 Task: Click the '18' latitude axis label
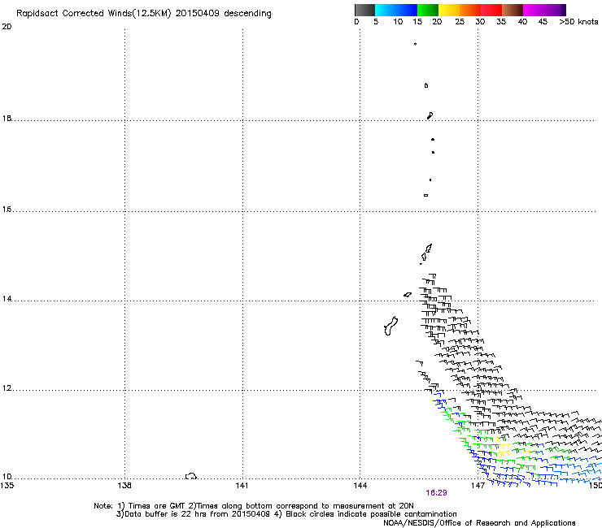pos(7,118)
